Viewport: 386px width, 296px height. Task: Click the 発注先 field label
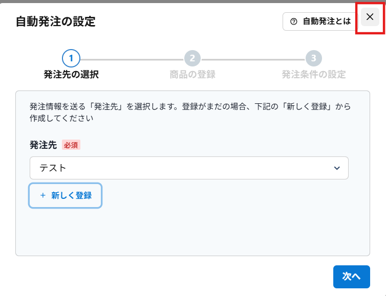(x=43, y=145)
